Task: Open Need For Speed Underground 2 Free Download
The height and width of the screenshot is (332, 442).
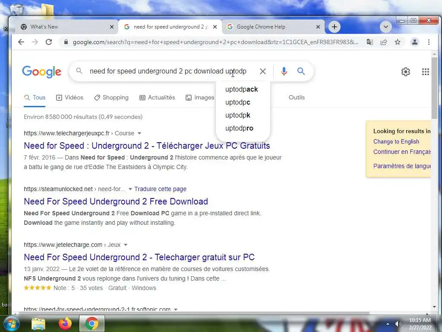Action: pos(116,201)
